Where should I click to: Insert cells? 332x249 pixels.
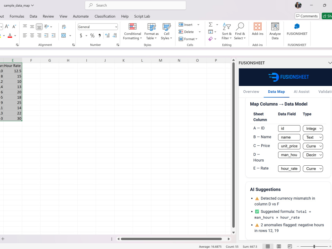(186, 25)
